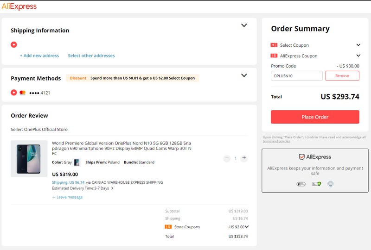This screenshot has width=371, height=250.
Task: Click the bottom total US $323.74
Action: [x=238, y=236]
